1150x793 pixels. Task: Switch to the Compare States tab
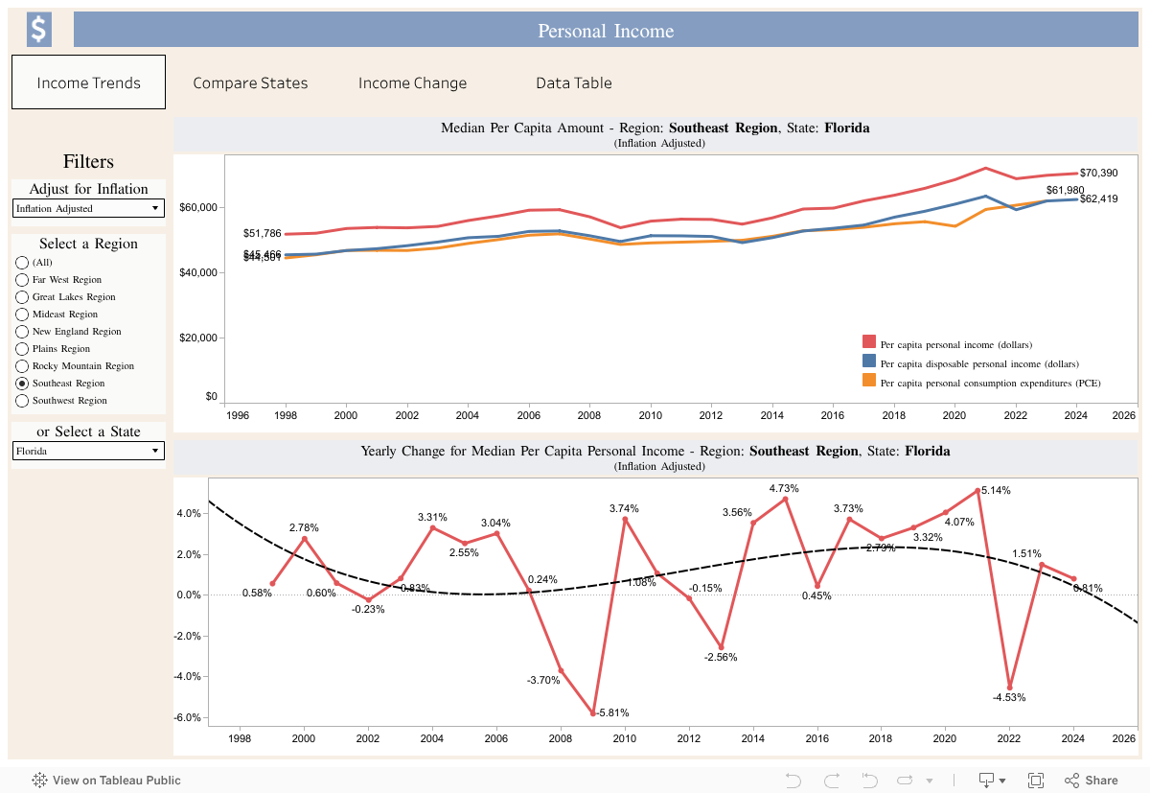click(250, 82)
